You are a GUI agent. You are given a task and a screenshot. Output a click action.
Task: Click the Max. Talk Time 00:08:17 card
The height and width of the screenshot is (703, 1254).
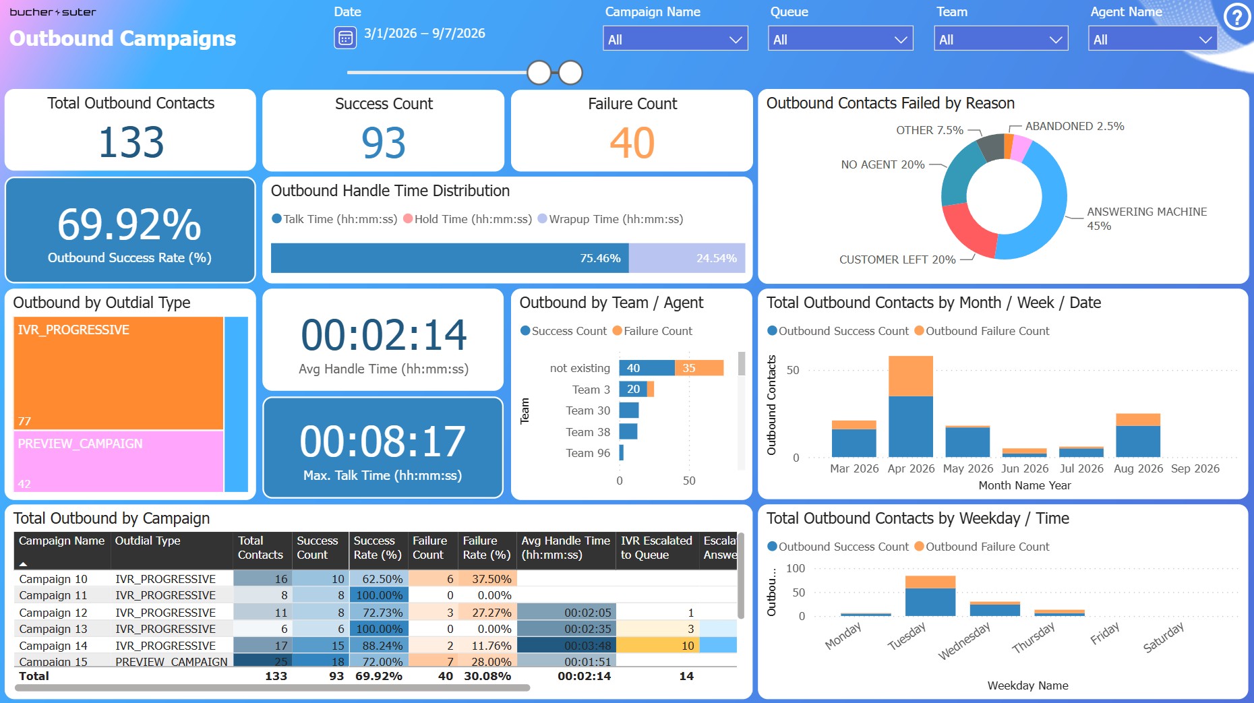(383, 448)
